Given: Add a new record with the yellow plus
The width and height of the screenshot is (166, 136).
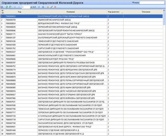Looking at the screenshot, I should [48, 7].
